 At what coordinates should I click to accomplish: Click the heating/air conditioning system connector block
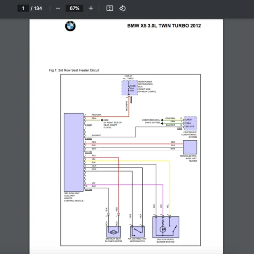coord(190,124)
